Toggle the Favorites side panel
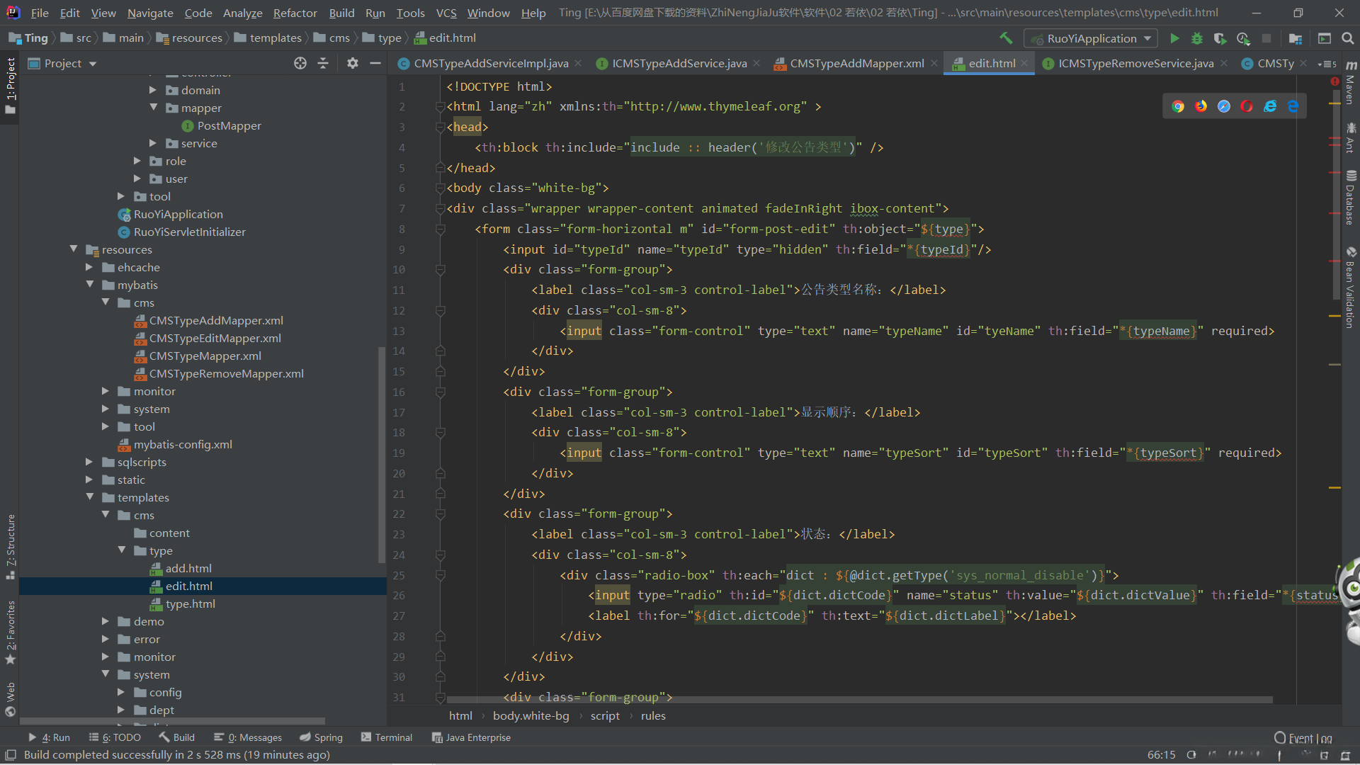The height and width of the screenshot is (765, 1360). [11, 630]
